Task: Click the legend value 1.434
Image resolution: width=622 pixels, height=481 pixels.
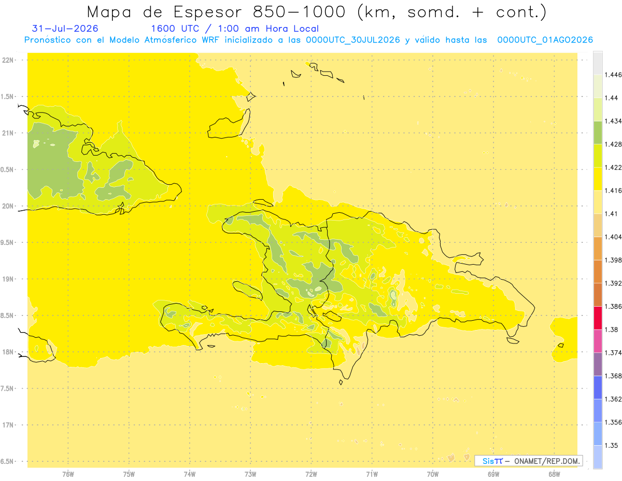Action: 613,121
